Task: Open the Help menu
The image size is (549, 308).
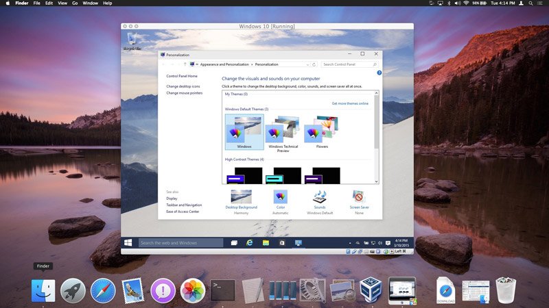Action: [108, 3]
